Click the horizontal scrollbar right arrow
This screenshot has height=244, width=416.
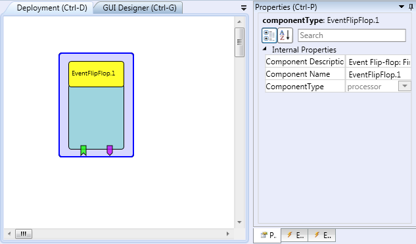click(x=227, y=234)
